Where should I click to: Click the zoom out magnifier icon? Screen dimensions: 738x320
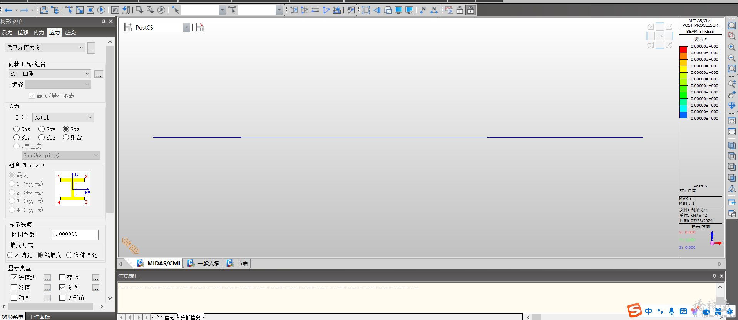pyautogui.click(x=732, y=58)
